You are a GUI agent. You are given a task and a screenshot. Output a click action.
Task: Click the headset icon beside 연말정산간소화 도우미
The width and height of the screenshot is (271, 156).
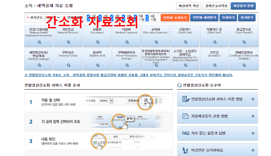tap(180, 85)
